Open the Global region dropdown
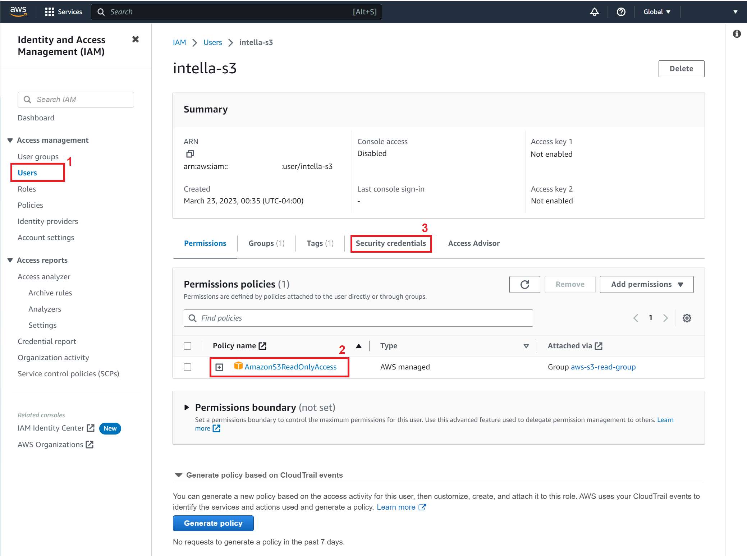This screenshot has width=747, height=556. point(657,12)
